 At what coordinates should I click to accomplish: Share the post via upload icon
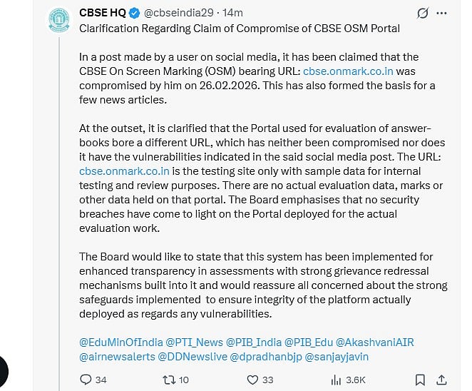pyautogui.click(x=441, y=380)
